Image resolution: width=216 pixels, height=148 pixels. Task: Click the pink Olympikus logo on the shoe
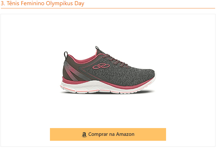(101, 66)
